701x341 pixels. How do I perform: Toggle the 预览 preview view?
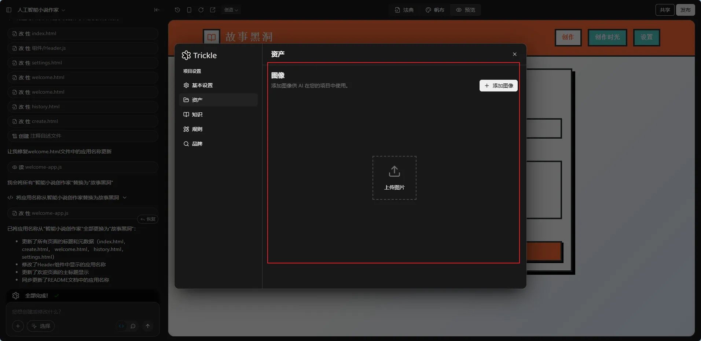tap(466, 10)
